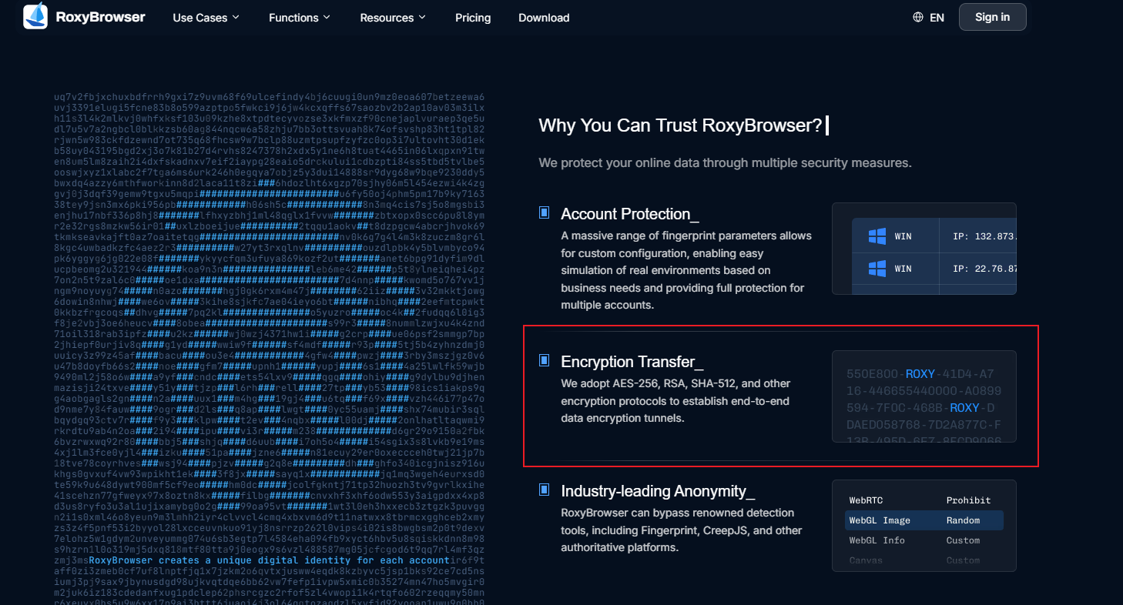Click the Encryption Transfer bullet icon

[x=545, y=360]
